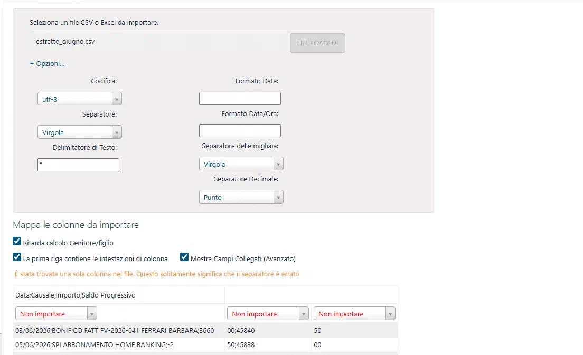Image resolution: width=583 pixels, height=355 pixels.
Task: Open the Codifica utf-8 dropdown
Action: [x=80, y=99]
